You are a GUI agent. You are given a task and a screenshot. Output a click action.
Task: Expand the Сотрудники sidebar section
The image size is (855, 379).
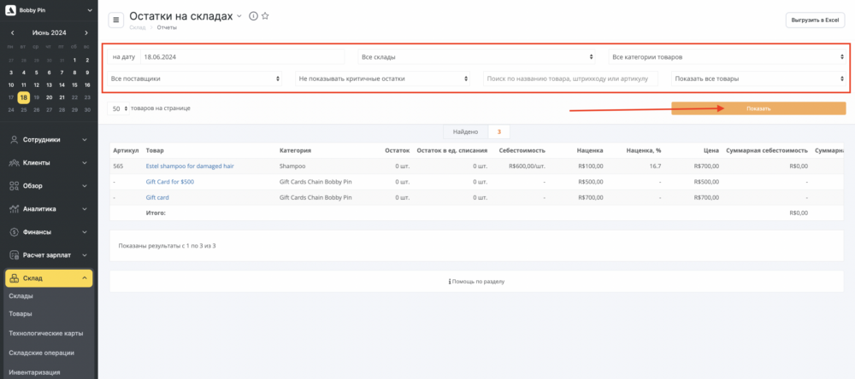(85, 139)
